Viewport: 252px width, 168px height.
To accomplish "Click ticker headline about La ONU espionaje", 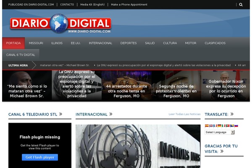I will tap(164, 65).
